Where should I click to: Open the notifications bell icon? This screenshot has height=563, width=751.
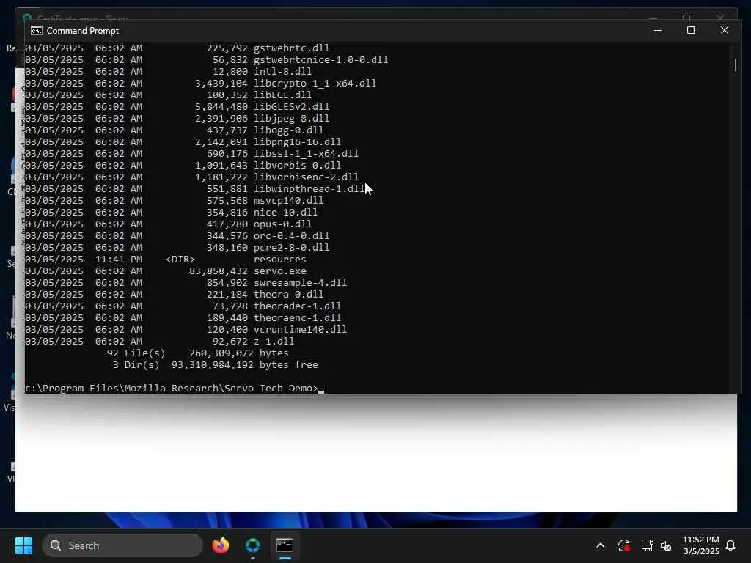(x=730, y=545)
